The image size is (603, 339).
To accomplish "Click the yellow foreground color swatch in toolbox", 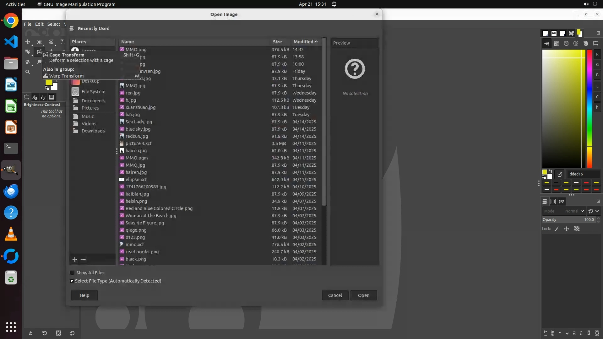I will click(x=49, y=82).
